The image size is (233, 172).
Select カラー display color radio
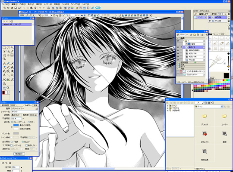(28, 122)
